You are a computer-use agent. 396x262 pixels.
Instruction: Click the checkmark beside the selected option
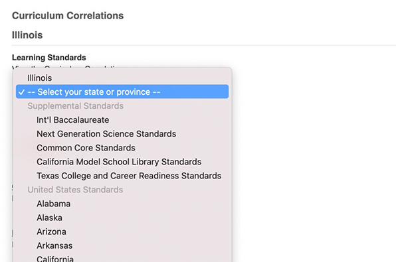point(22,92)
